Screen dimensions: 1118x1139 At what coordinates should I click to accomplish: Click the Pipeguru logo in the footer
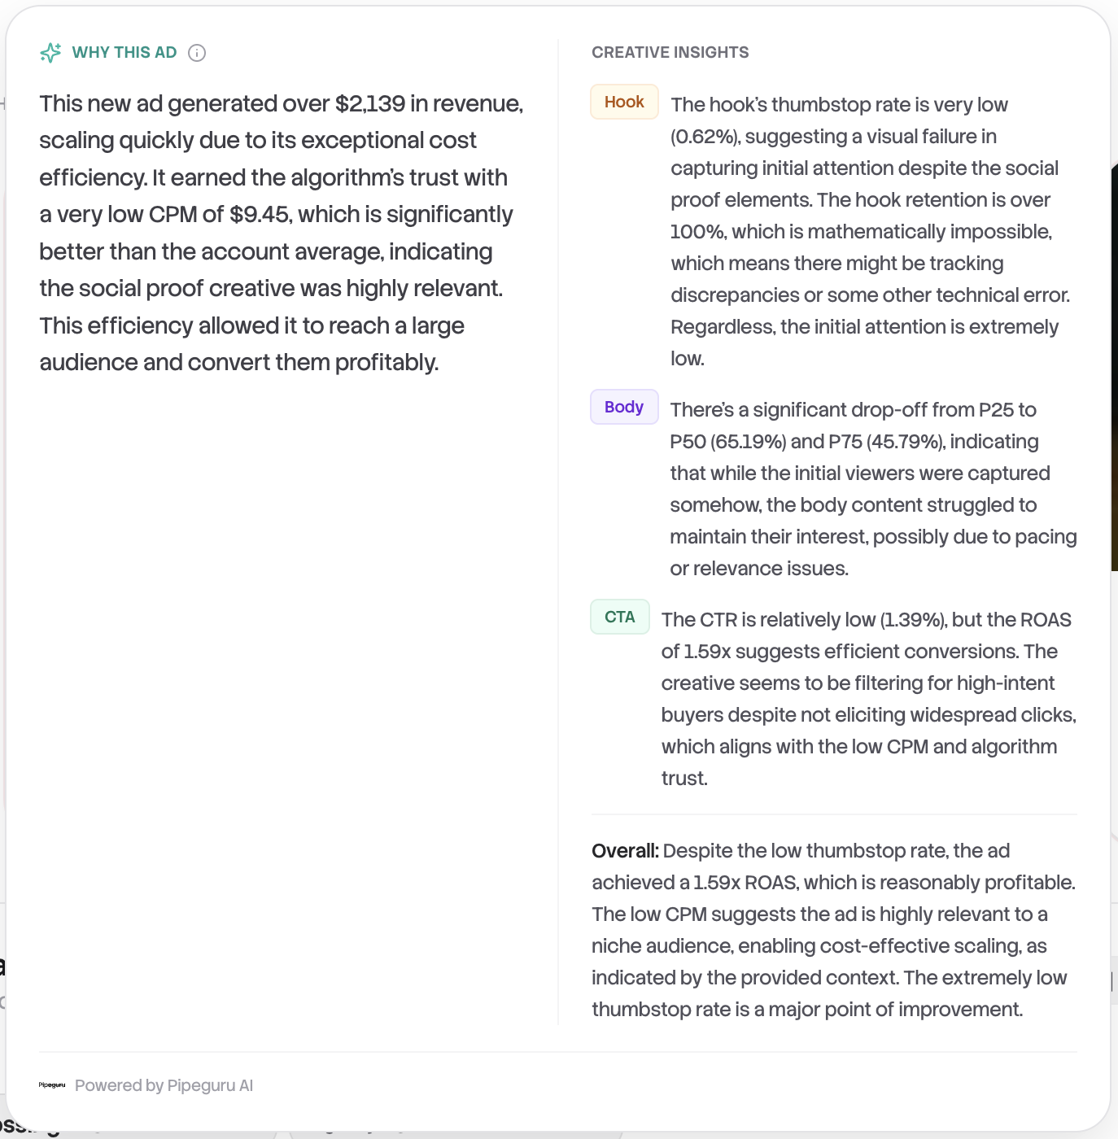click(53, 1084)
